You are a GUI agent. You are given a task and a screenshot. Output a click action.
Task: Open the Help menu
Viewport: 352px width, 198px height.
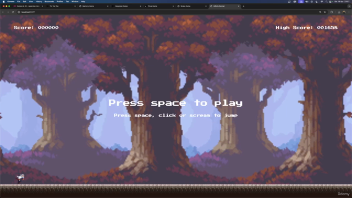point(83,2)
